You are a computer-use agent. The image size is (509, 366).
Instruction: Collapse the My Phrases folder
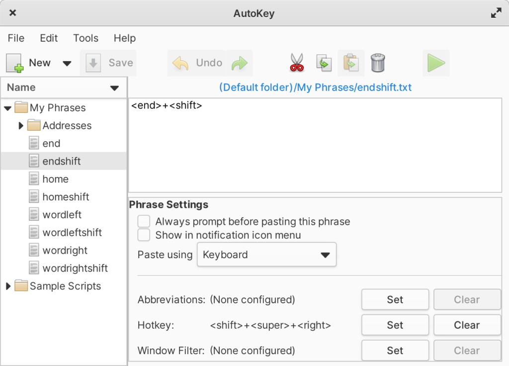8,108
